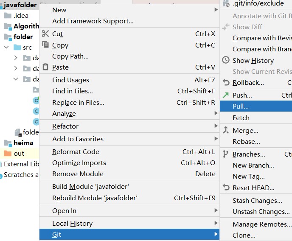Screen dimensions: 292x241
Task: Click the Reset HEAD icon
Action: tap(226, 188)
